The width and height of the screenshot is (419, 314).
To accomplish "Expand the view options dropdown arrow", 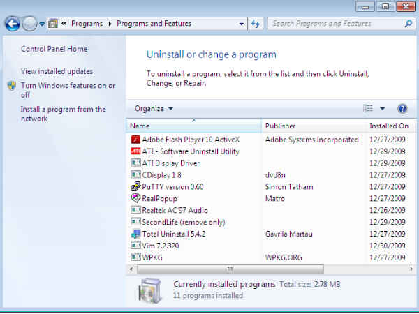I will (383, 109).
